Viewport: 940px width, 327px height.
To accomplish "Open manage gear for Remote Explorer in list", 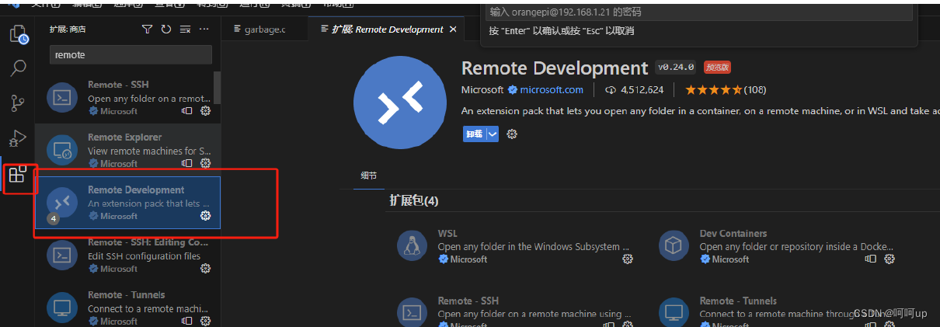I will click(206, 163).
